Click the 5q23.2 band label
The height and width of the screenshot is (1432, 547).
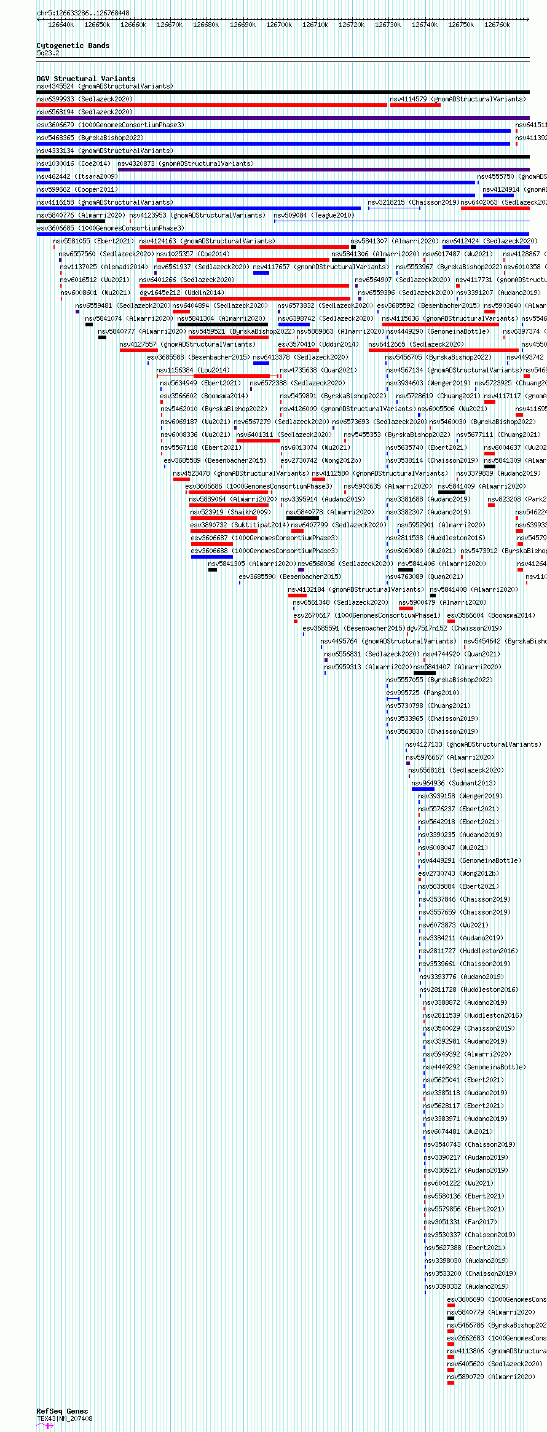48,53
